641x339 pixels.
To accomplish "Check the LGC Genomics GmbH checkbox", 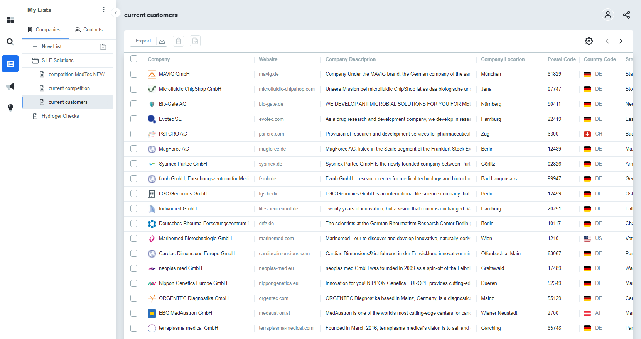I will 134,193.
